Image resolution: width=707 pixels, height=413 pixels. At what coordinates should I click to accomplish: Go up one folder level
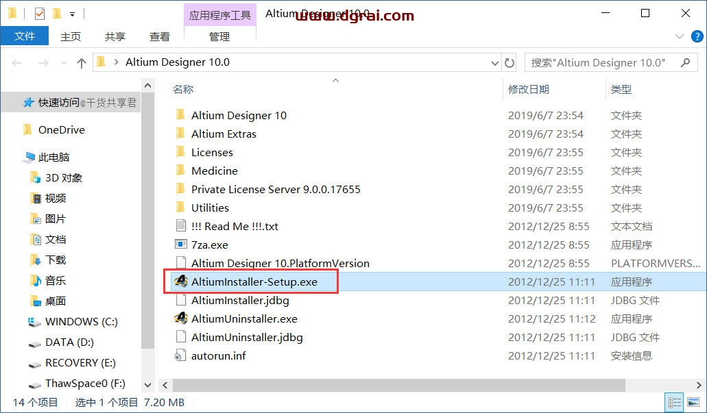[81, 62]
